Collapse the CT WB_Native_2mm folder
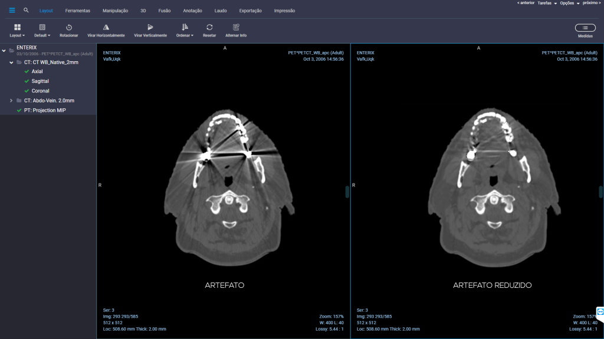 (11, 62)
